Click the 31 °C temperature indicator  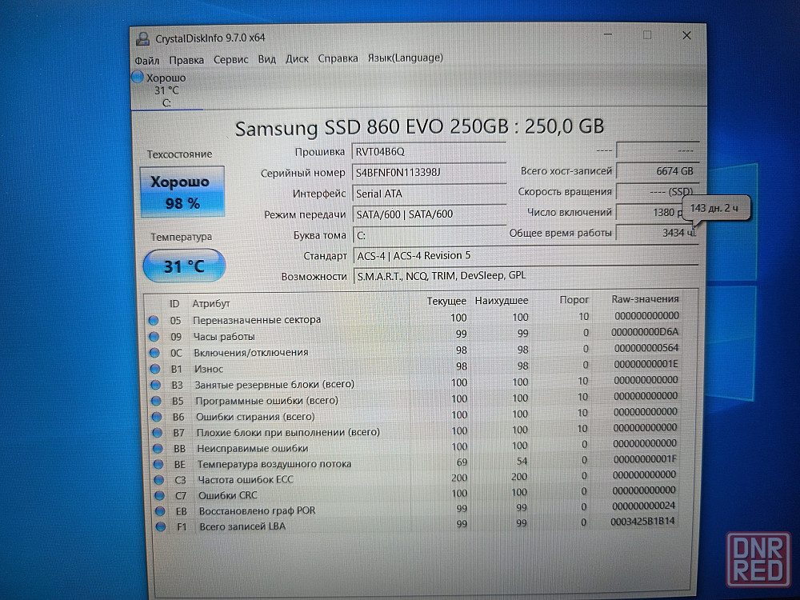[183, 266]
